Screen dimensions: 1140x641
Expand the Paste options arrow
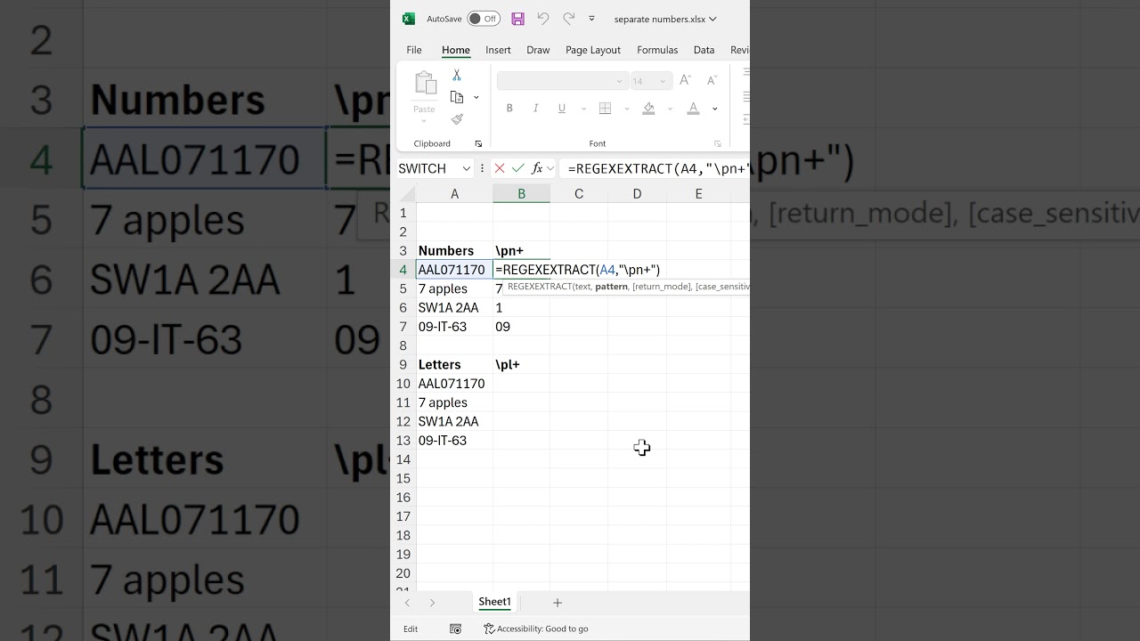point(424,121)
